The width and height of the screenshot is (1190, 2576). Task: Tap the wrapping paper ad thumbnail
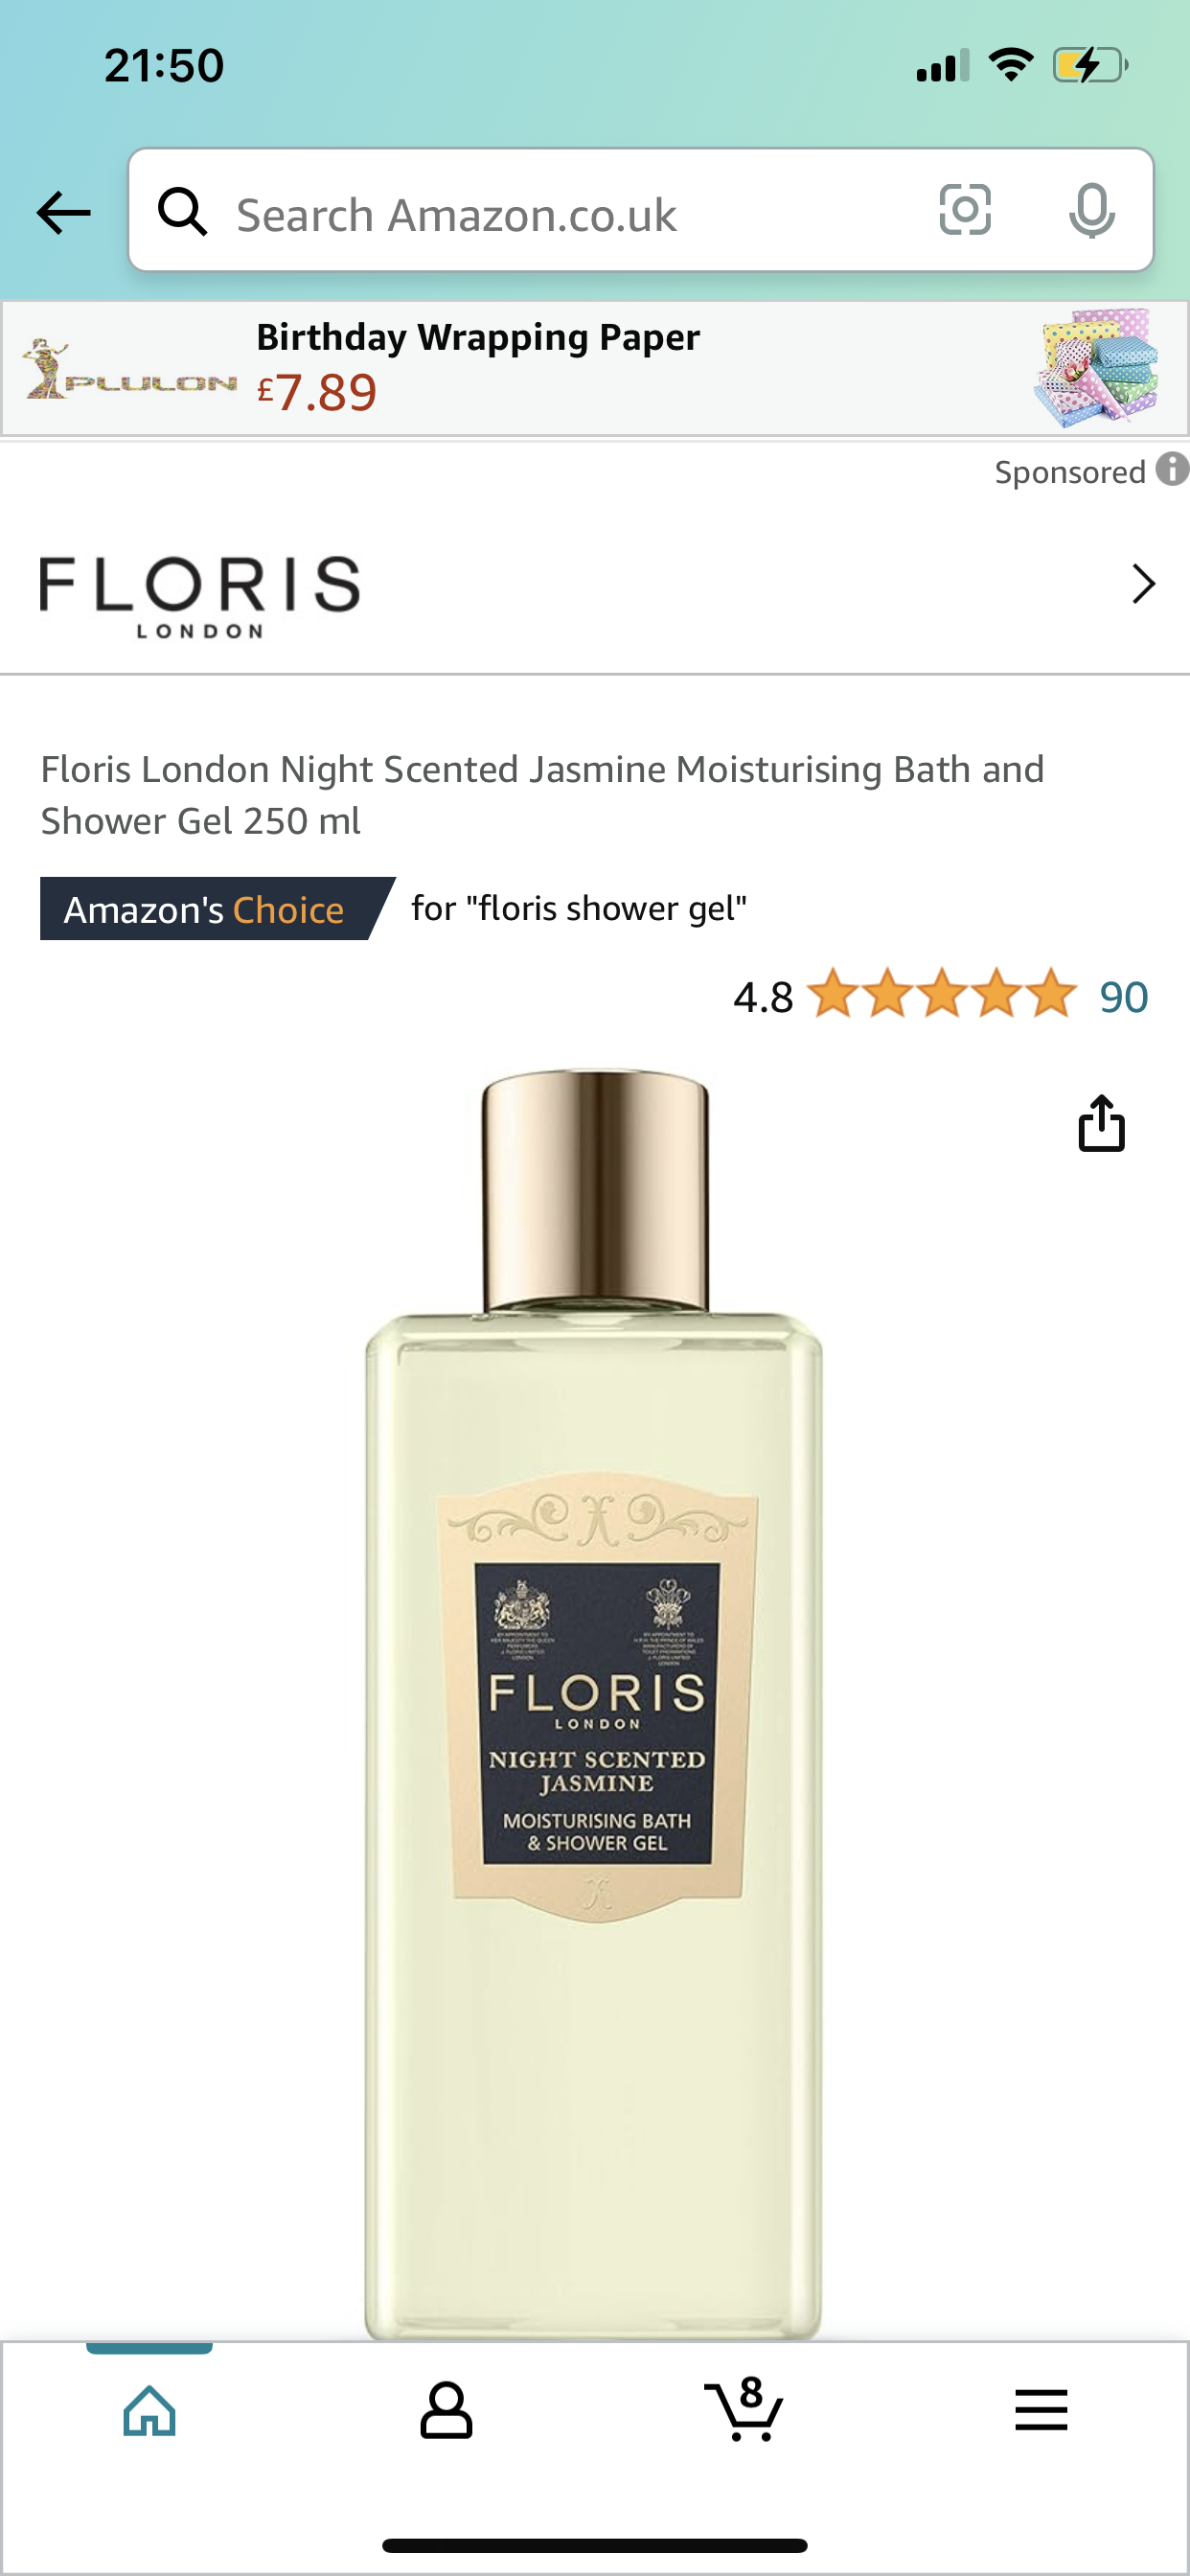pyautogui.click(x=1097, y=368)
